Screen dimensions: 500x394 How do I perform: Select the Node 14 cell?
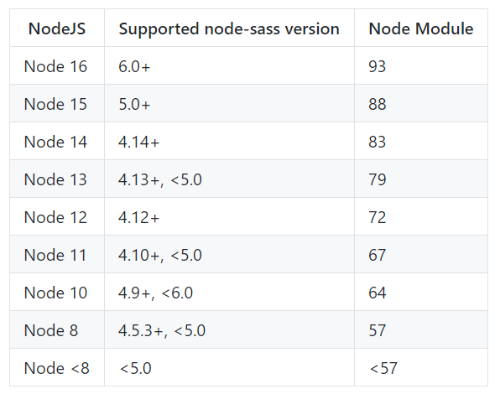click(x=55, y=142)
